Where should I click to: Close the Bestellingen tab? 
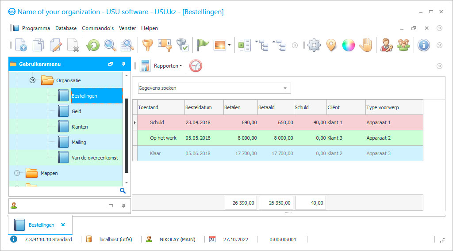63,225
